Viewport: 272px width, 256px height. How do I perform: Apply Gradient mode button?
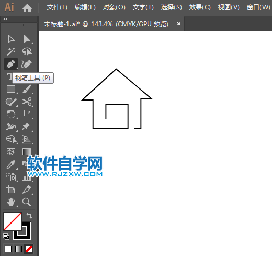tap(18, 249)
